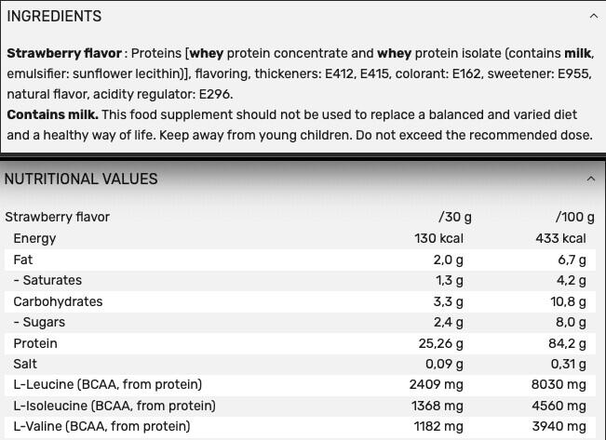Image resolution: width=606 pixels, height=440 pixels.
Task: Click the Carbohydrates row label
Action: click(58, 301)
